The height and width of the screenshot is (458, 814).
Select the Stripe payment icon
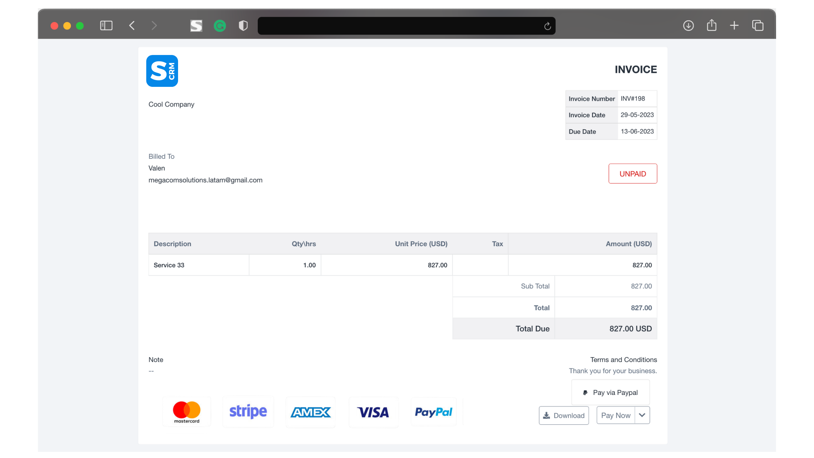pos(248,412)
